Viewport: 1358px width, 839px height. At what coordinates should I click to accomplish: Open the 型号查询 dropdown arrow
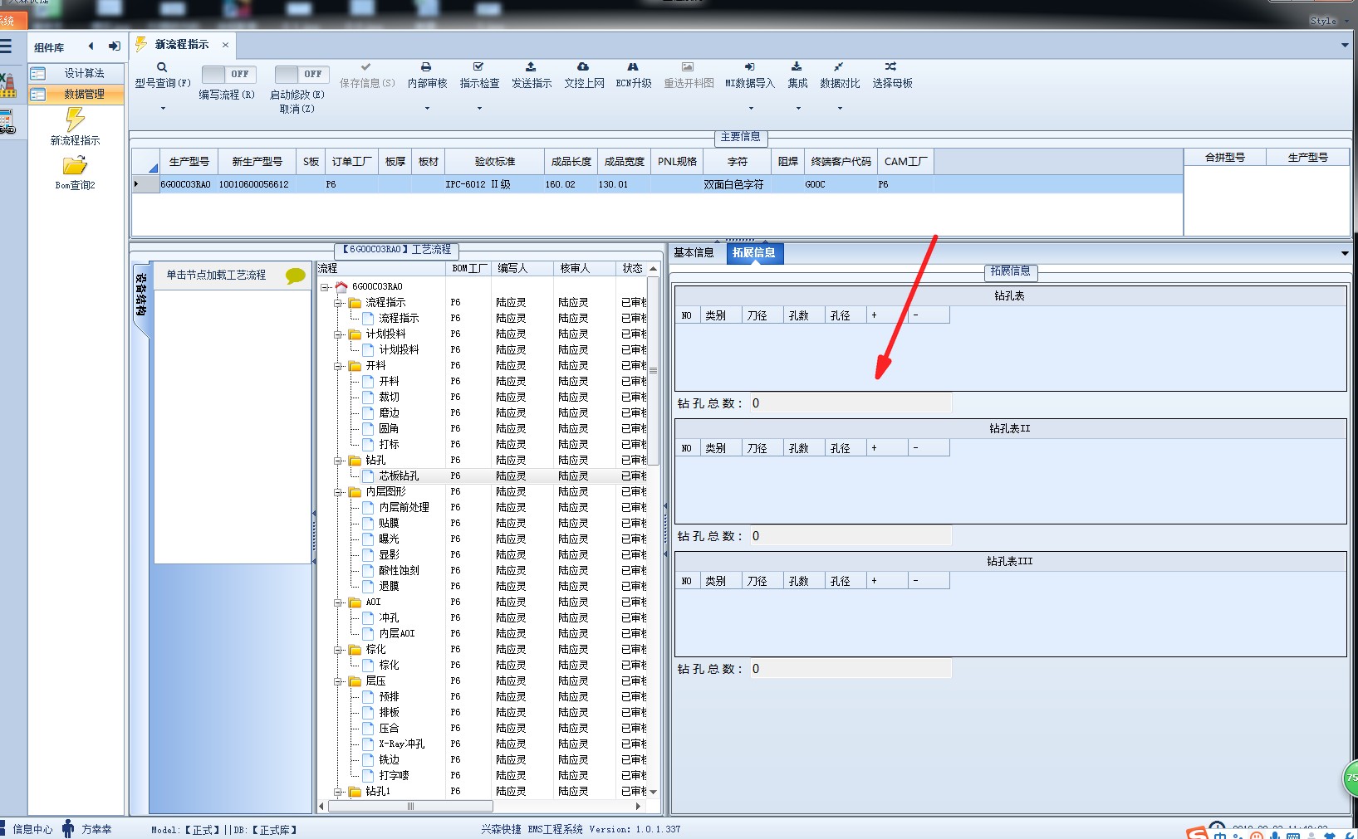pos(163,109)
